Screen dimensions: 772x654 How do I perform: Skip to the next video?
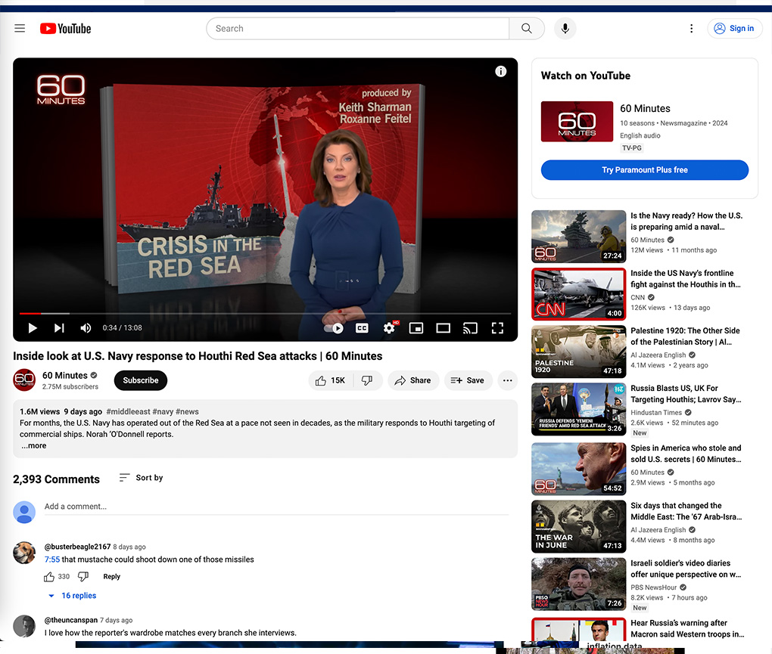[59, 328]
